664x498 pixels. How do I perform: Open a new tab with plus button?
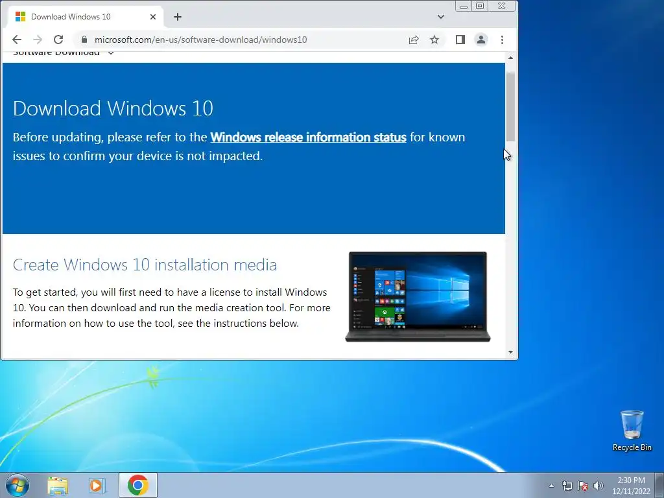178,17
